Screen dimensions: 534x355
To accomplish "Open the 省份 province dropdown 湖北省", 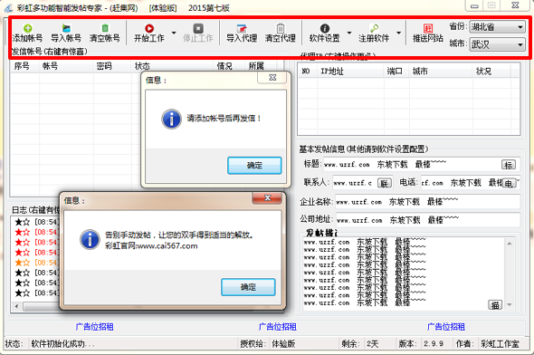I will coord(497,27).
